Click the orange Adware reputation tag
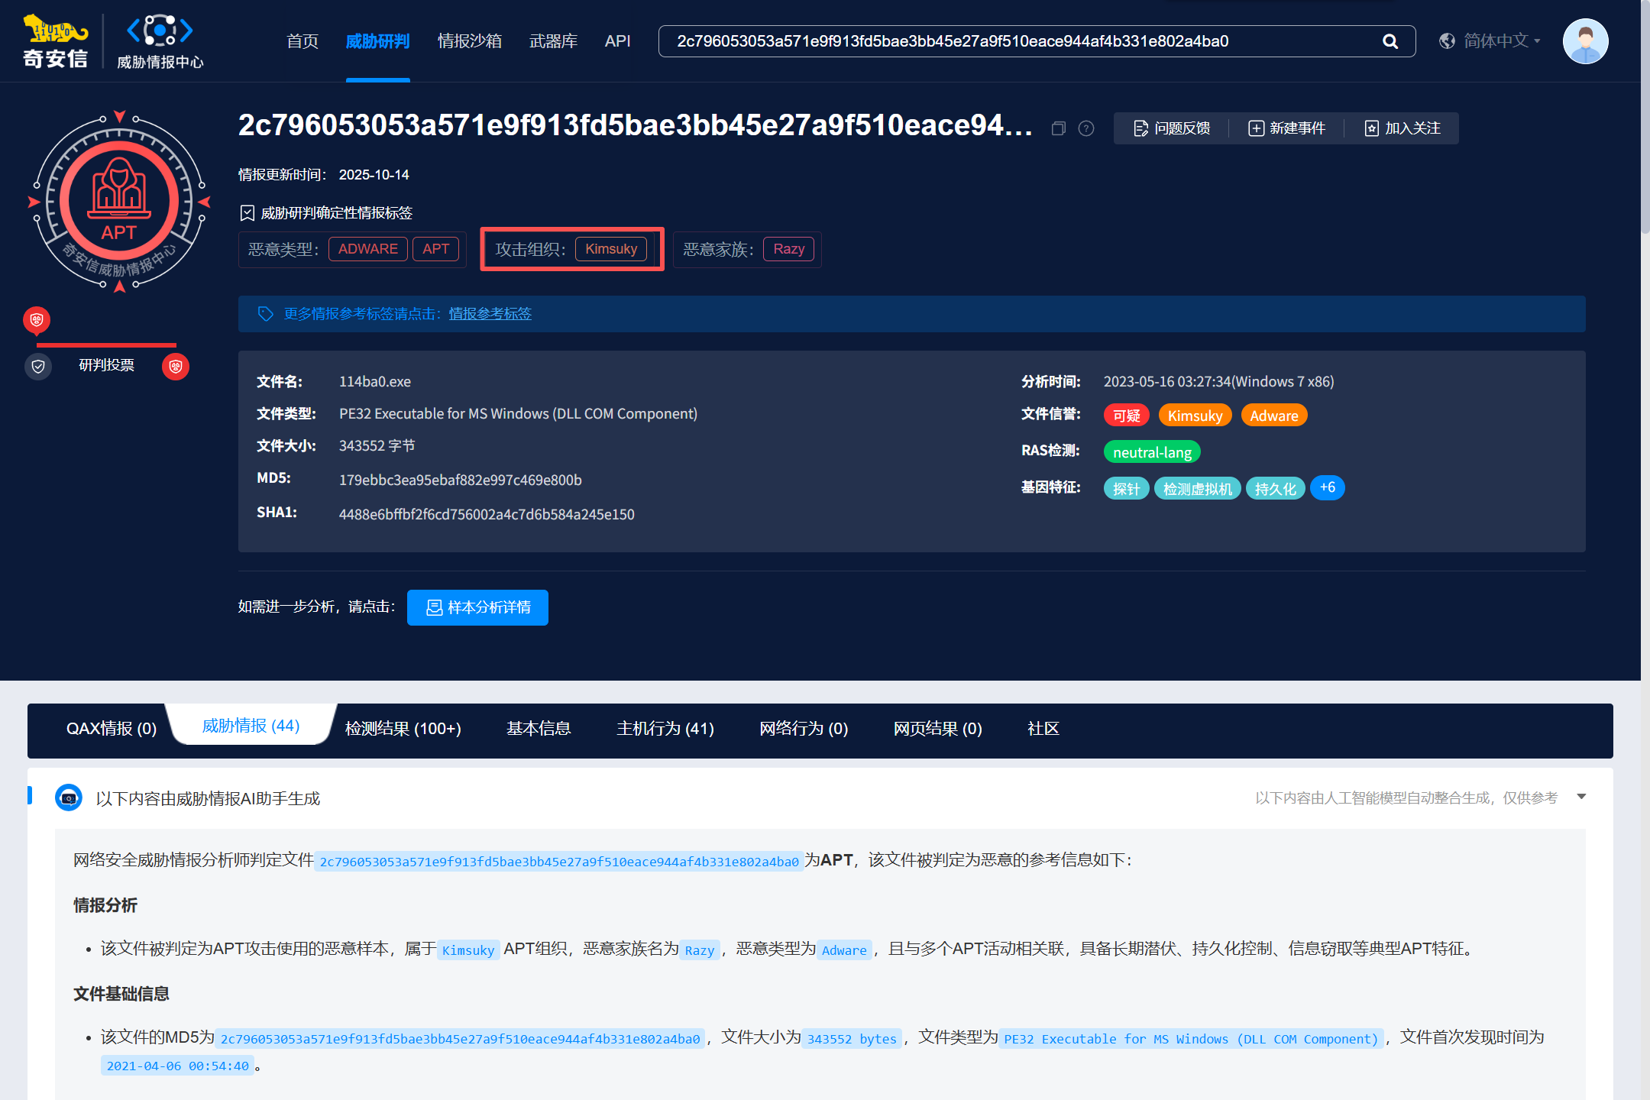The width and height of the screenshot is (1650, 1100). click(x=1274, y=416)
